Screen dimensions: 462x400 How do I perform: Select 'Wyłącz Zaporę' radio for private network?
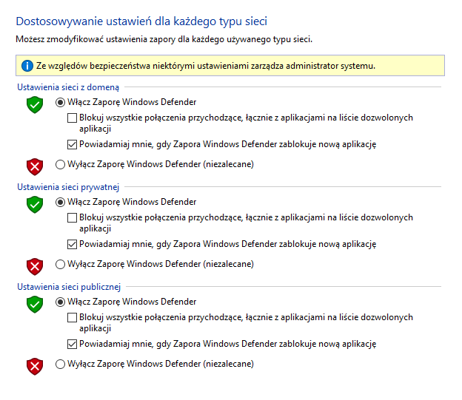(x=61, y=264)
